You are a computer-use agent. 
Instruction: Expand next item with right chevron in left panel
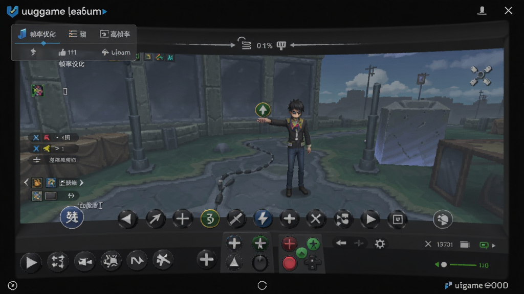[81, 183]
